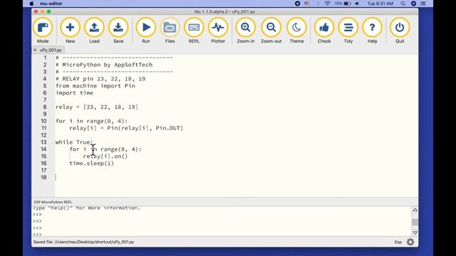Screen dimensions: 456x256
Task: Click the Load file button
Action: [x=94, y=31]
